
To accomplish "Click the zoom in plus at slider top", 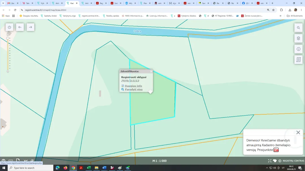I will tap(8, 35).
